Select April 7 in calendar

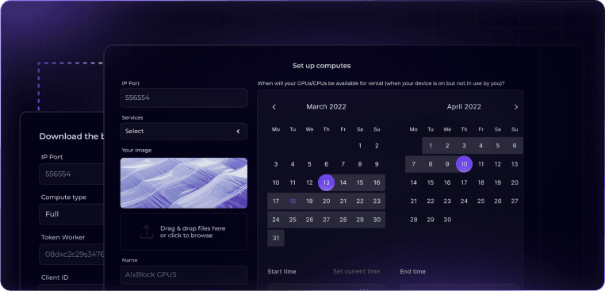(414, 164)
